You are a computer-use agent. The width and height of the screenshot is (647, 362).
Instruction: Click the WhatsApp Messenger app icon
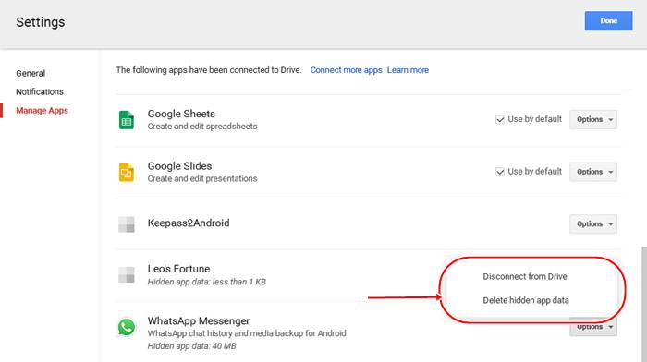click(x=127, y=327)
